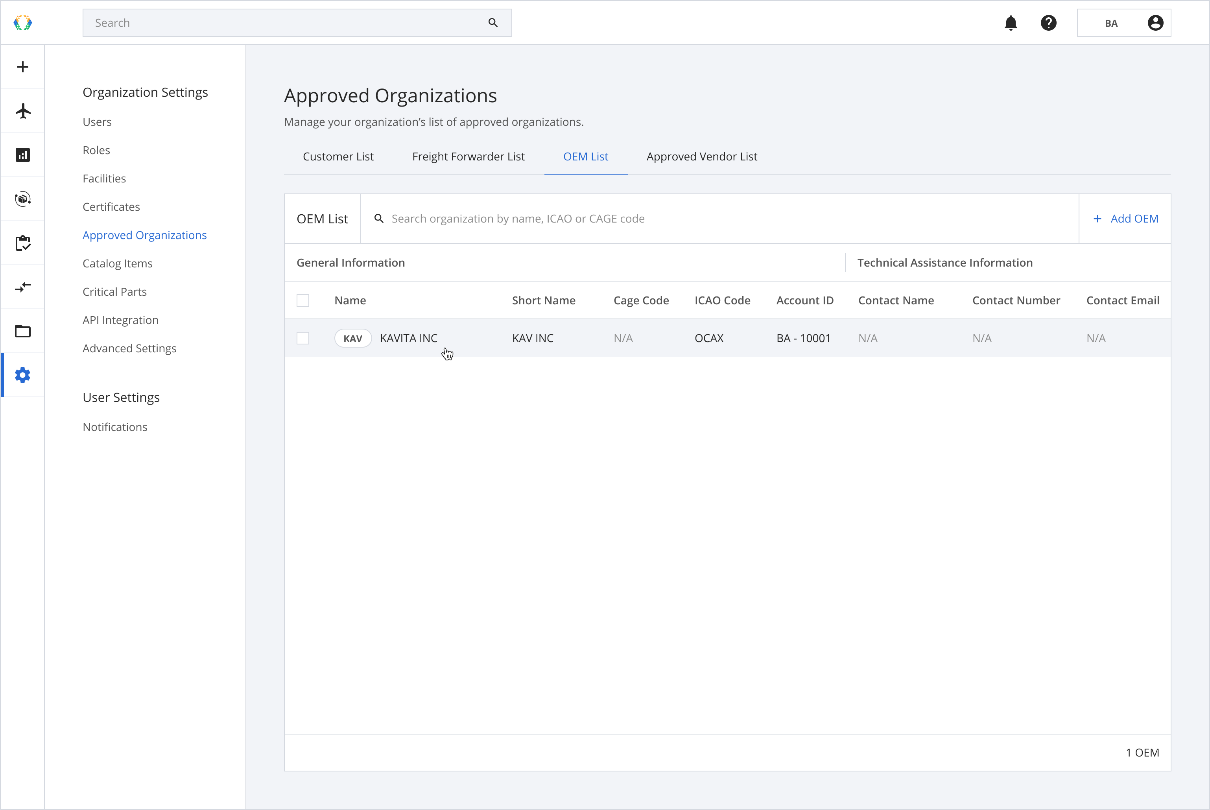Open the parts tracking box icon in sidebar
Viewport: 1210px width, 810px height.
click(x=23, y=199)
